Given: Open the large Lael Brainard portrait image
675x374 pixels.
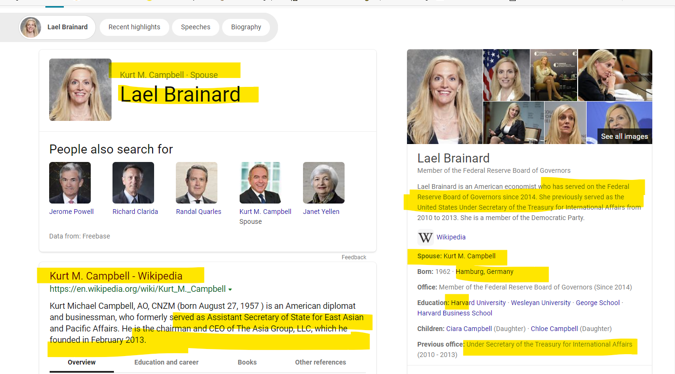Looking at the screenshot, I should (444, 96).
